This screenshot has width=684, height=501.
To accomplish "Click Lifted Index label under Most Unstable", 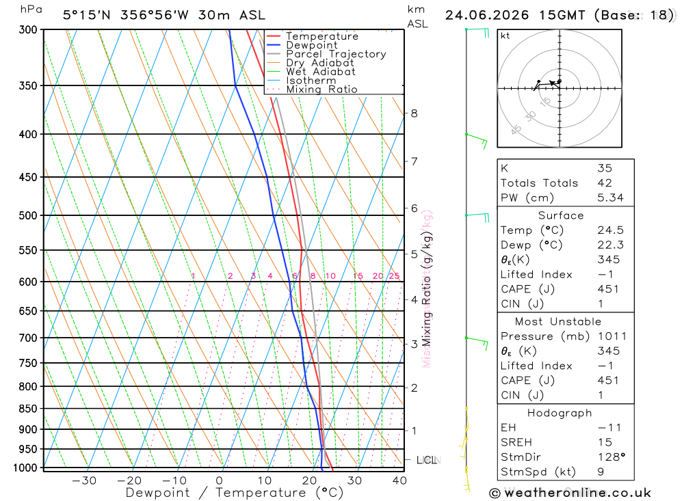I will [536, 366].
